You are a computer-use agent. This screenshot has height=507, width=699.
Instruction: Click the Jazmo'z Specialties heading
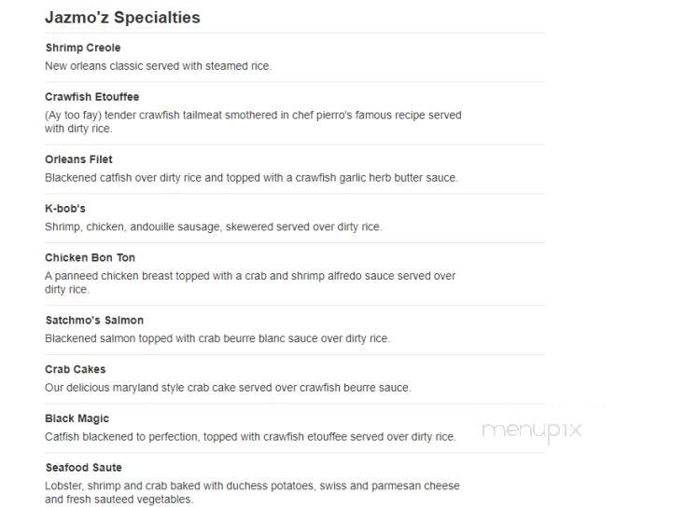point(122,18)
